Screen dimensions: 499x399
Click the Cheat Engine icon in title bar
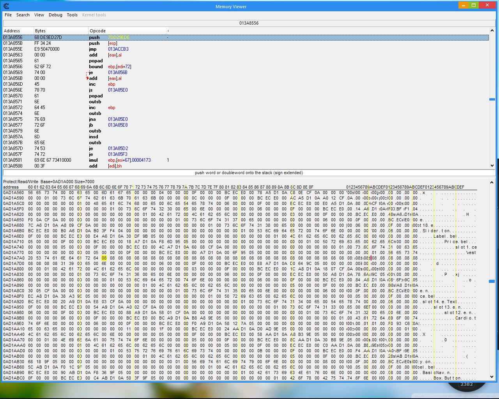tap(6, 6)
